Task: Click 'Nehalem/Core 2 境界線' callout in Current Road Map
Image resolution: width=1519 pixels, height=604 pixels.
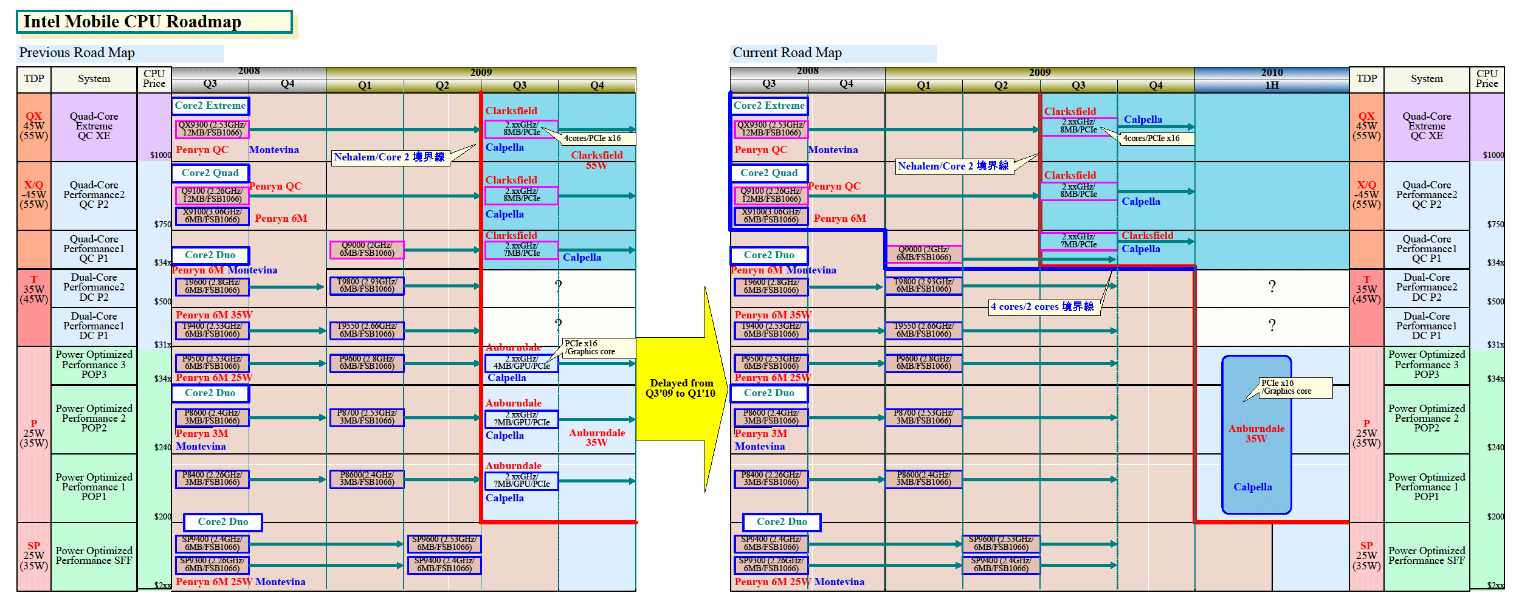Action: [954, 166]
